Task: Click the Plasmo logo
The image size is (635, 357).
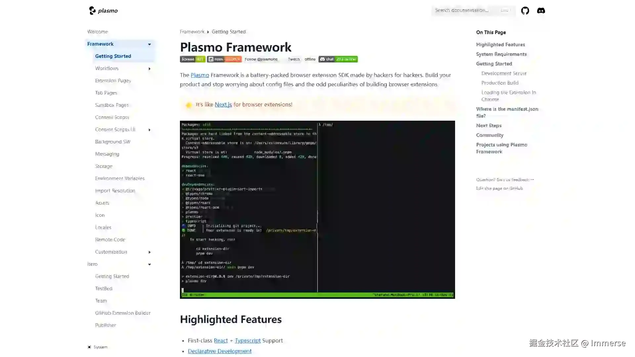Action: click(x=103, y=10)
